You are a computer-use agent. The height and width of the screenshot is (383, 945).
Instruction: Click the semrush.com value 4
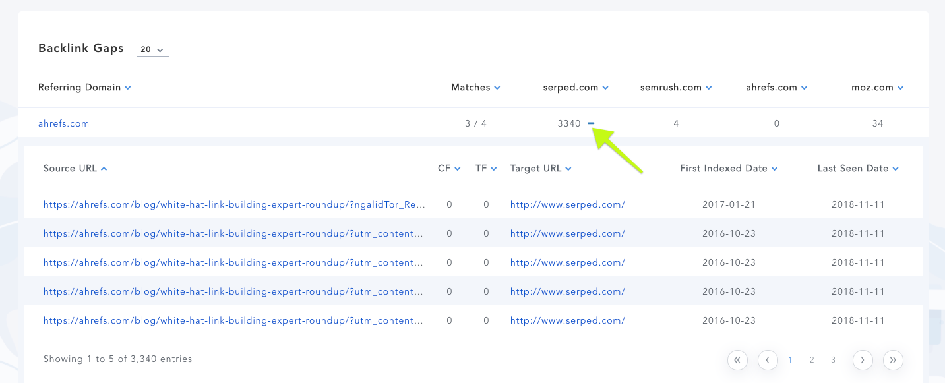(676, 123)
